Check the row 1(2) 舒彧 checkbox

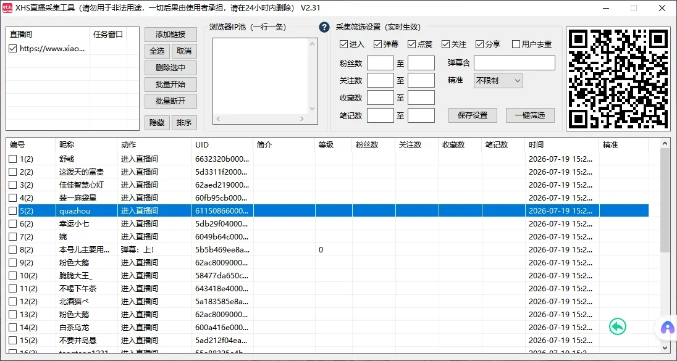click(13, 159)
